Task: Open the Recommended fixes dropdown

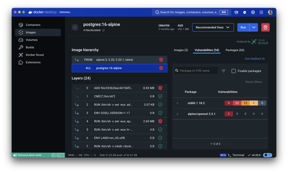Action: [213, 27]
